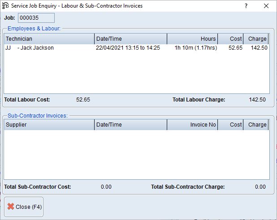Click the labour Date/Time column header

tap(130, 39)
